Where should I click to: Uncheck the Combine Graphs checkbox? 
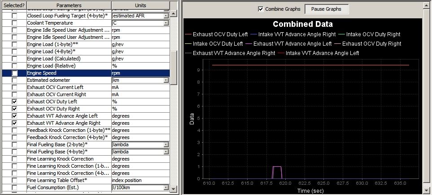(261, 9)
